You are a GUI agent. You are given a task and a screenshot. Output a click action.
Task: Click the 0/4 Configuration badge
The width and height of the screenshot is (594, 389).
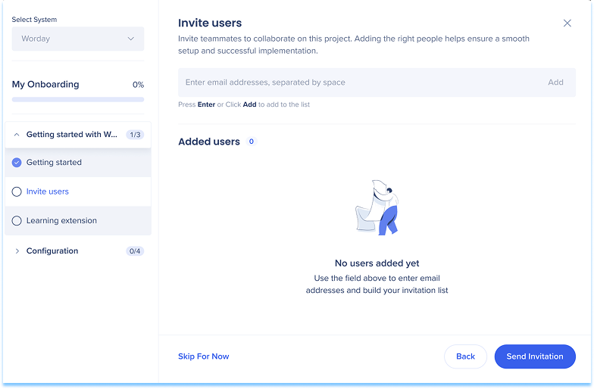pyautogui.click(x=135, y=251)
